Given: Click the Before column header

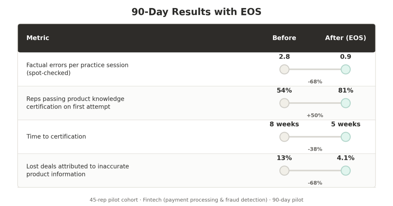Looking at the screenshot, I should (x=284, y=38).
